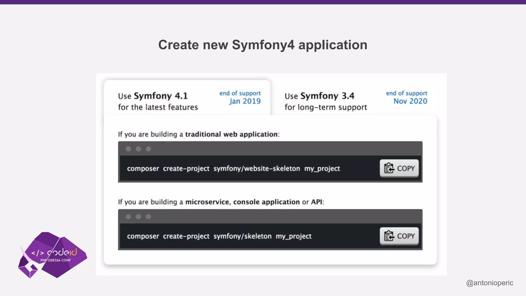Click 'traditional web application' line
526x296 pixels.
point(199,134)
